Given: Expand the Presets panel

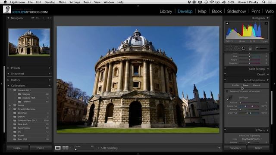Looking at the screenshot, I should pyautogui.click(x=8, y=68).
